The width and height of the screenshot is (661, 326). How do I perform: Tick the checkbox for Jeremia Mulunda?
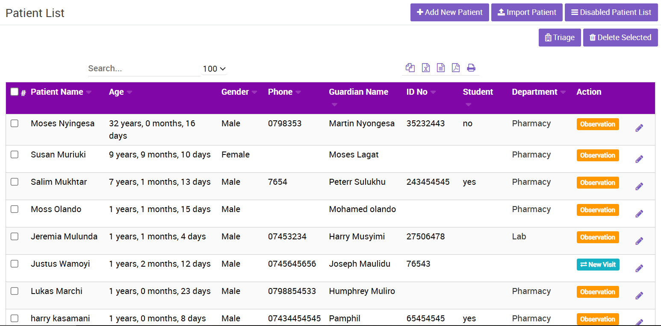tap(15, 236)
